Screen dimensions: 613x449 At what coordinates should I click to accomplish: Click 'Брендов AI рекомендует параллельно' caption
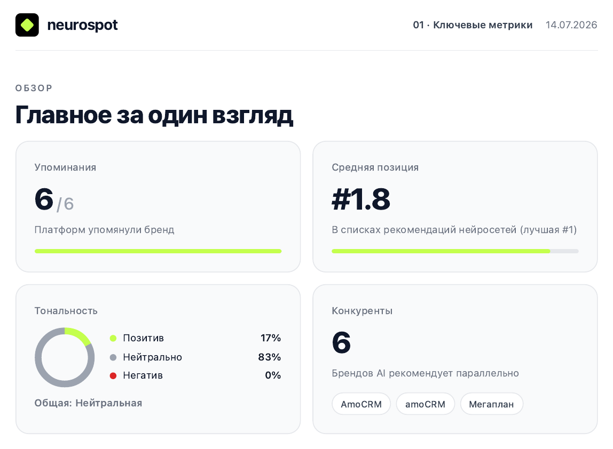(425, 373)
